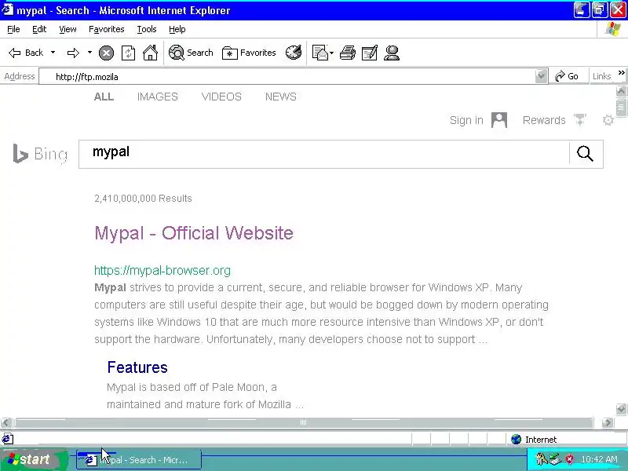Click the status bar page icon
Screen dimensions: 628x471
click(8, 439)
